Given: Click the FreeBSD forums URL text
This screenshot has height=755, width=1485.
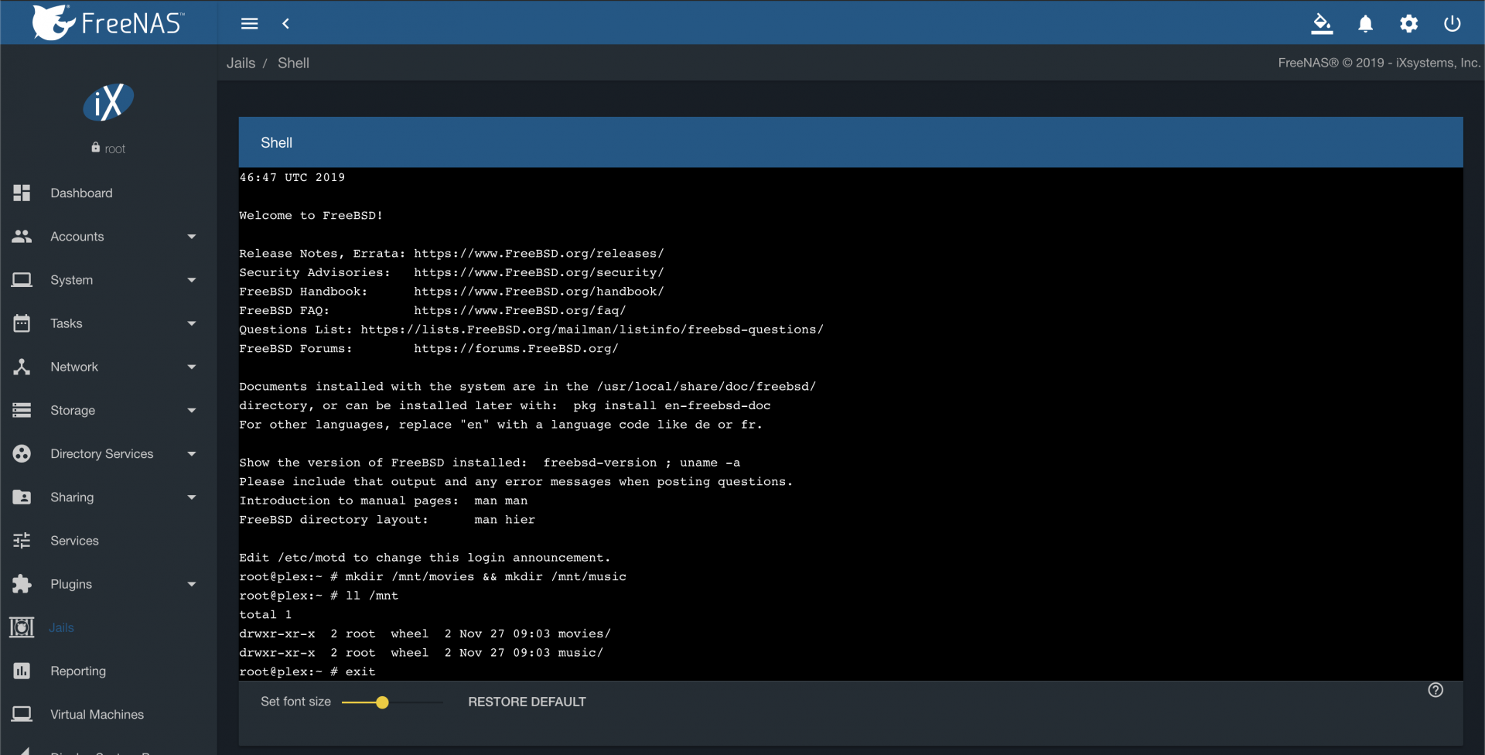Looking at the screenshot, I should tap(516, 348).
